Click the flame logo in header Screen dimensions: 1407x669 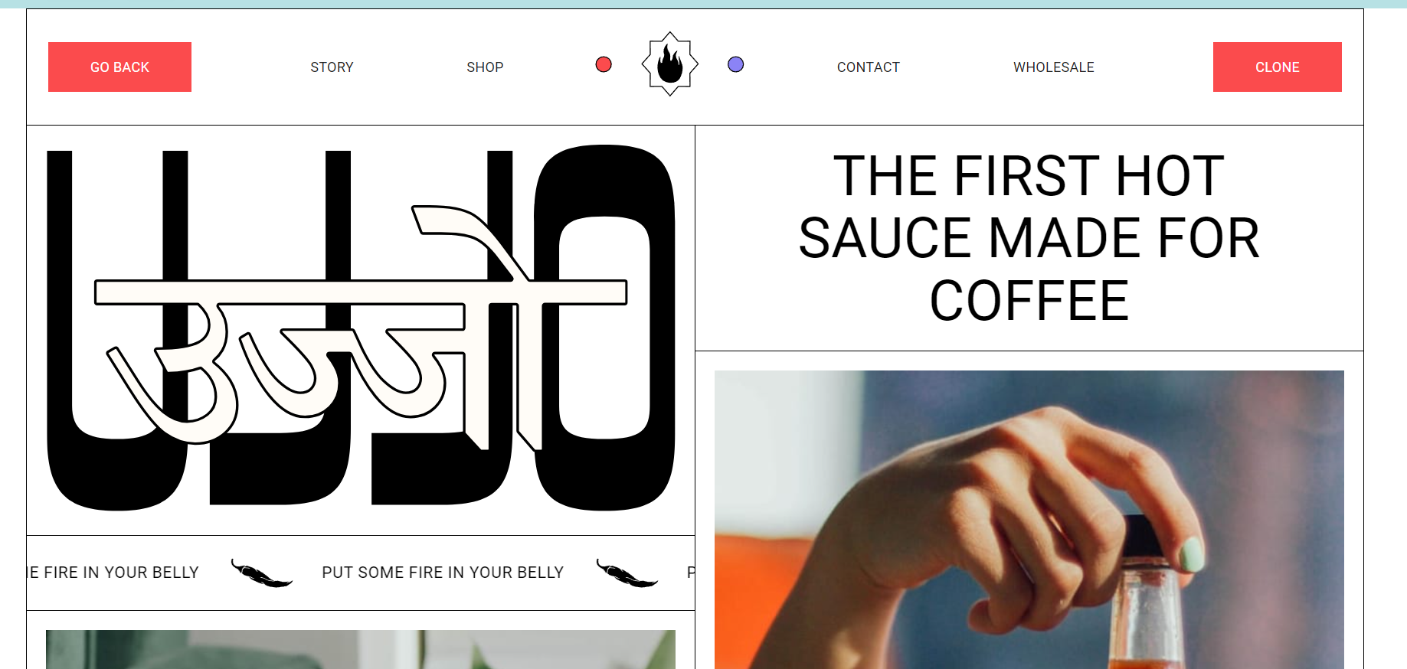(669, 64)
